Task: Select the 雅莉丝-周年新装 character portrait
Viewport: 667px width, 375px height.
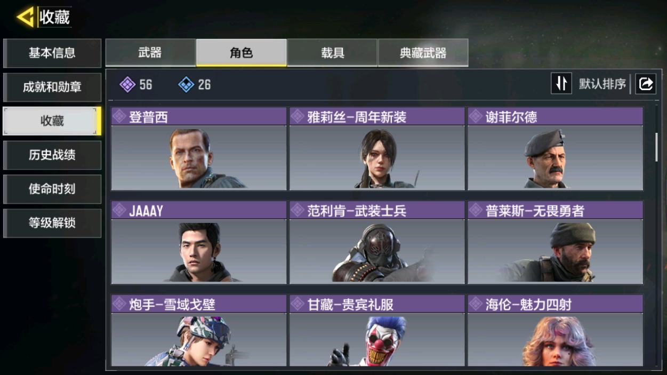Action: (x=377, y=158)
